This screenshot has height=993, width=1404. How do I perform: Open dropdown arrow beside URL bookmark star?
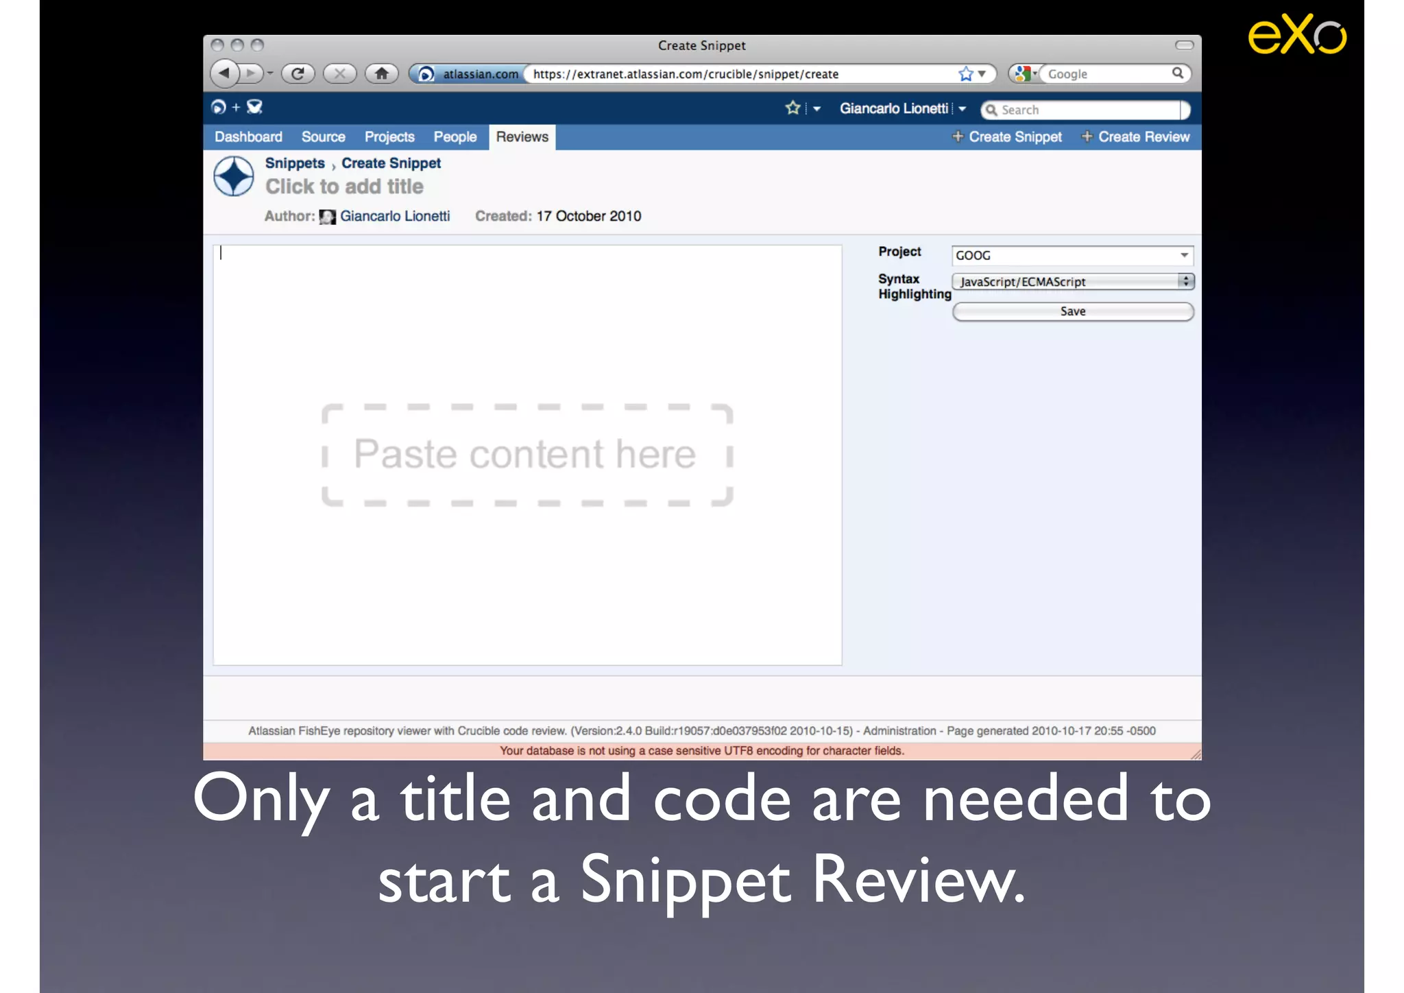(x=982, y=73)
